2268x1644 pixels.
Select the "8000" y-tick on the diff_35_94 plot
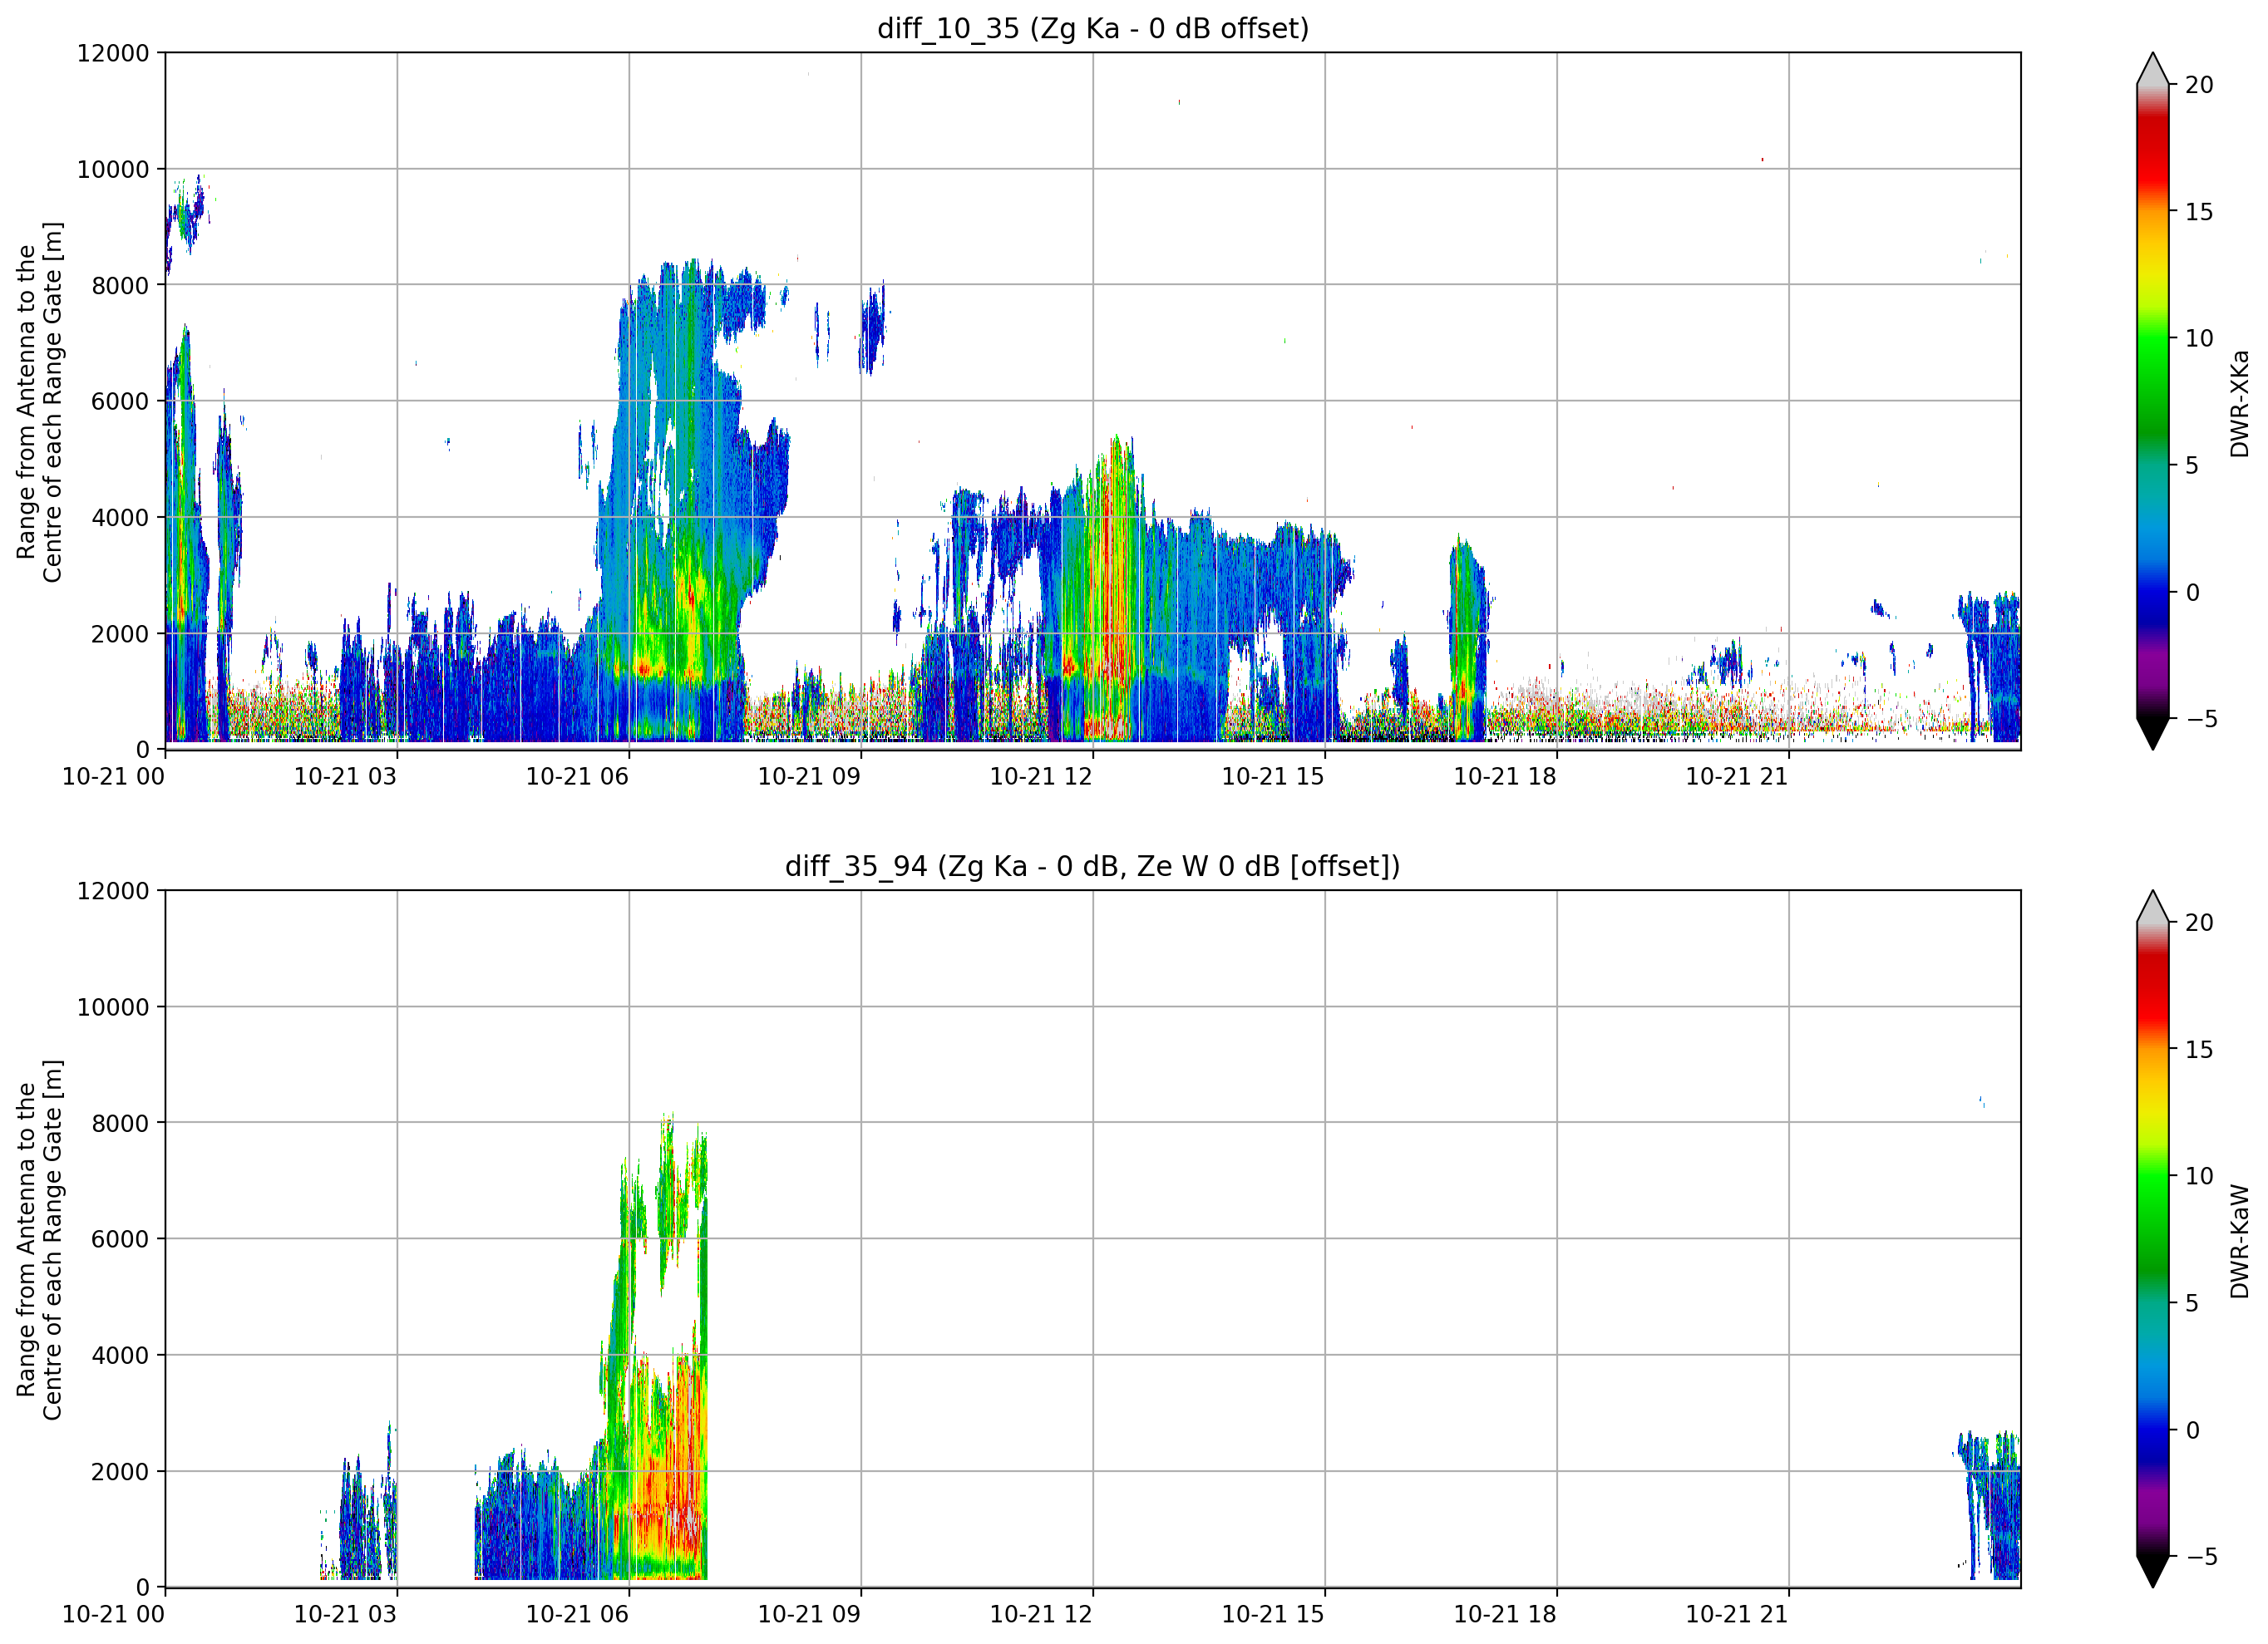coord(120,1124)
